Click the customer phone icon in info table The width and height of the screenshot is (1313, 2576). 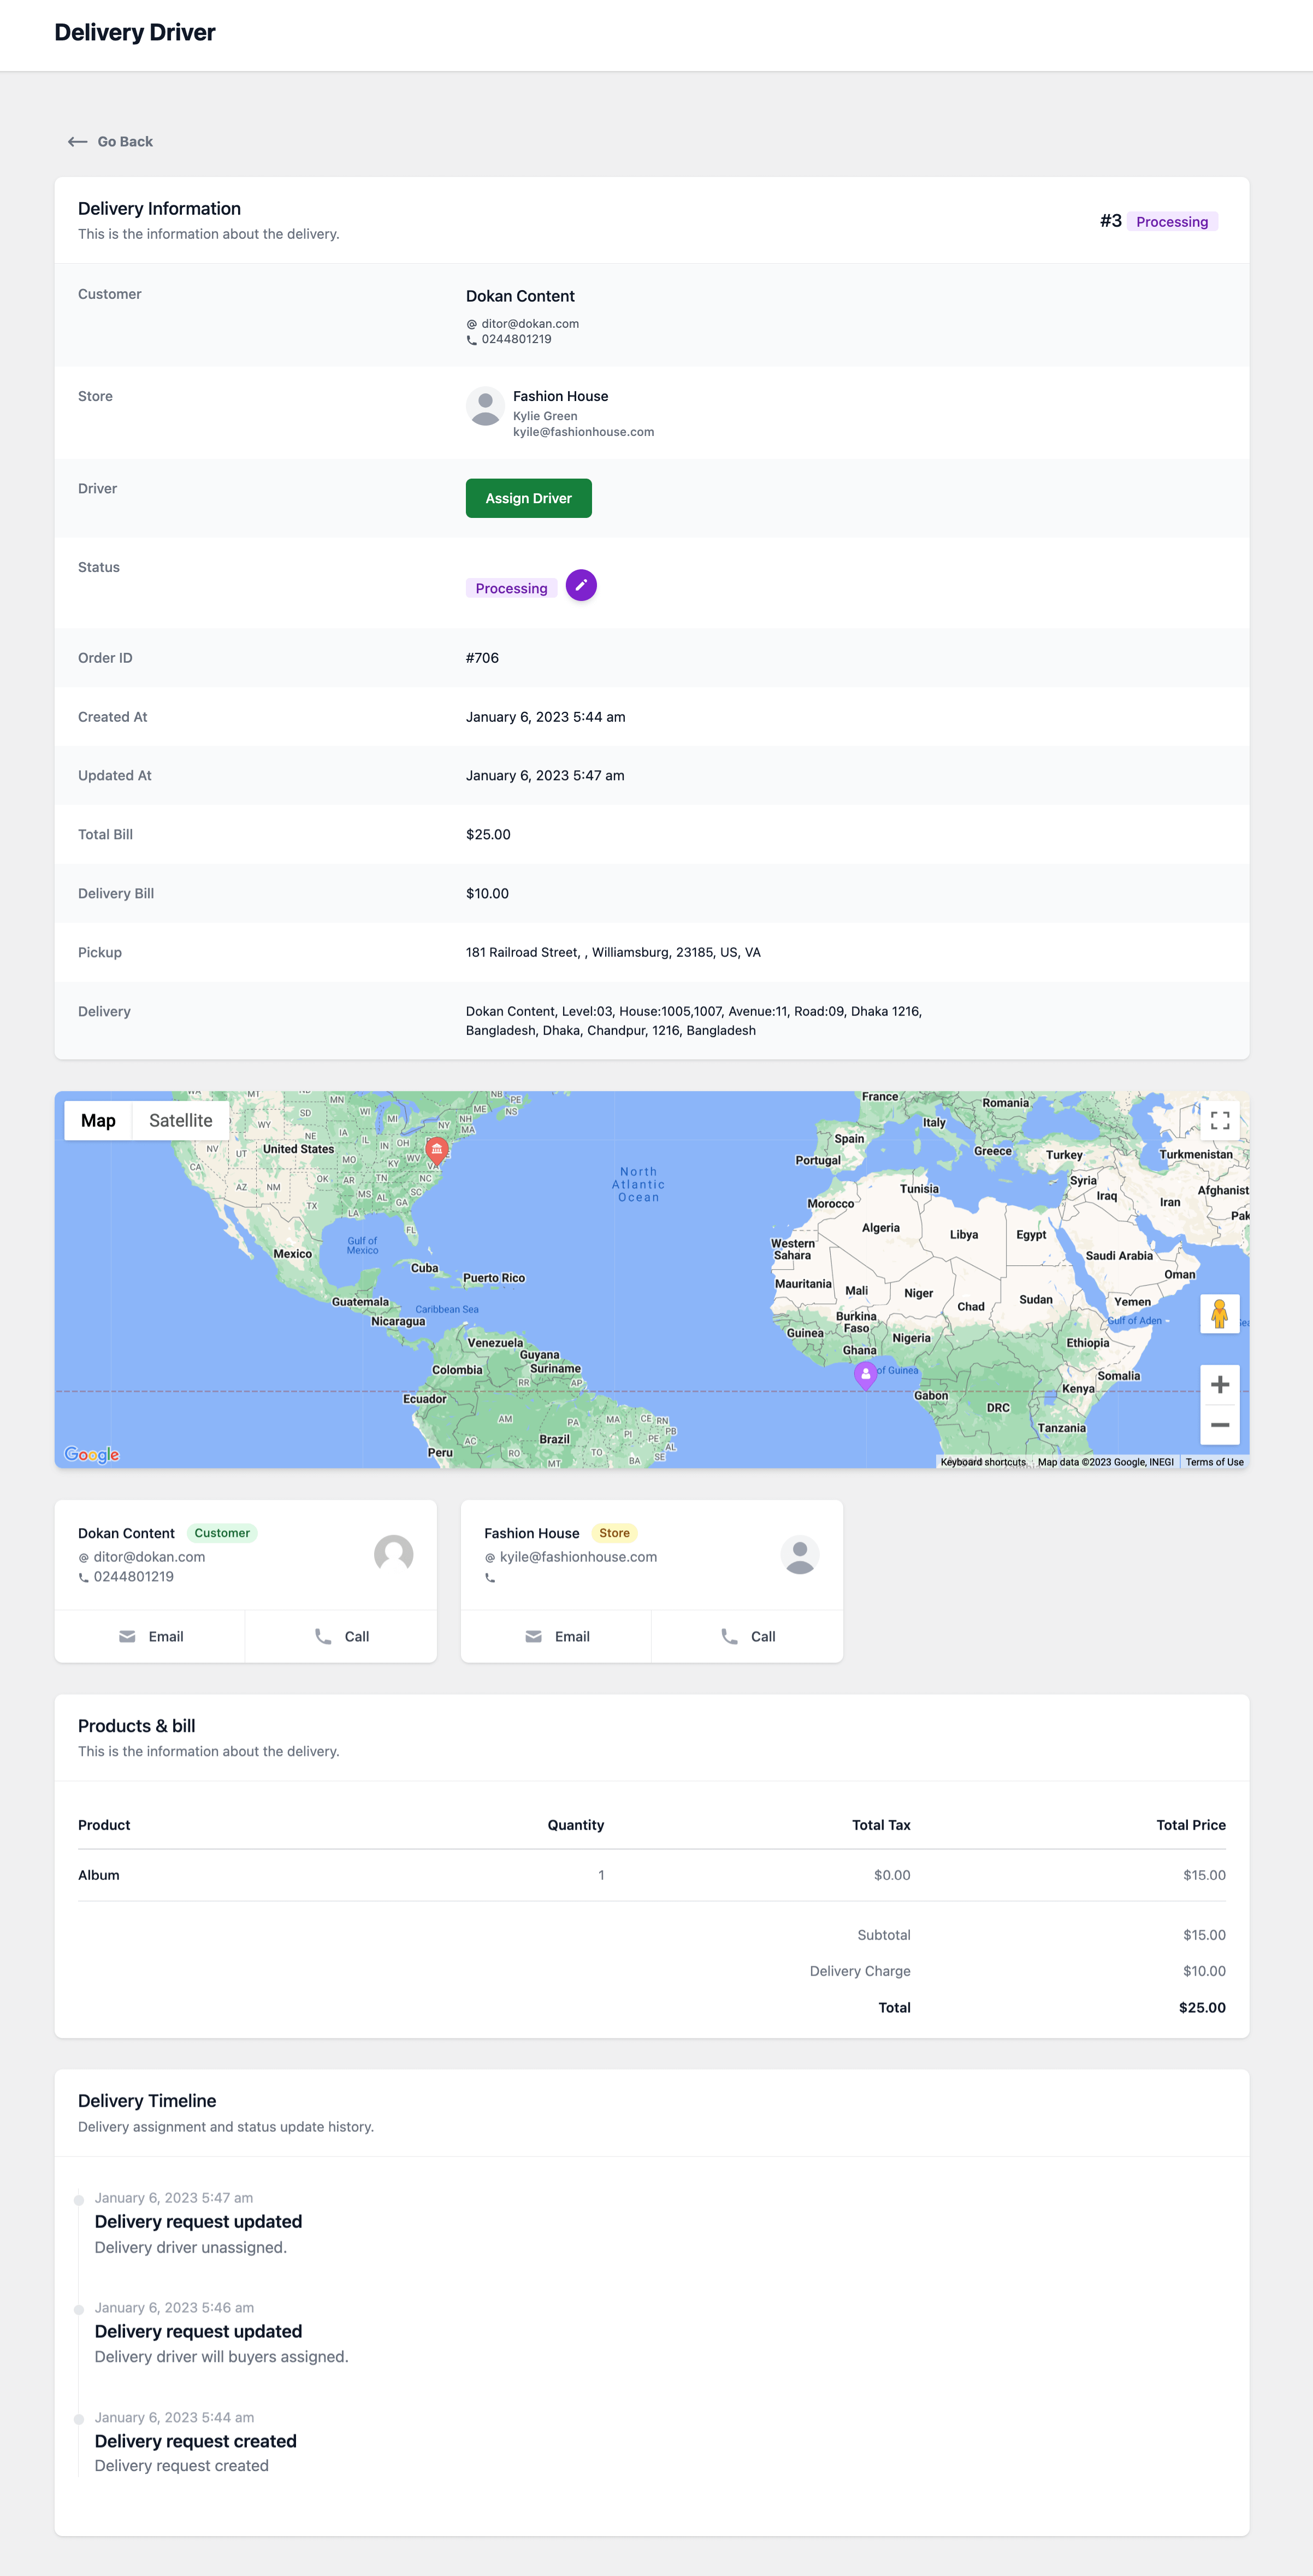pos(471,340)
